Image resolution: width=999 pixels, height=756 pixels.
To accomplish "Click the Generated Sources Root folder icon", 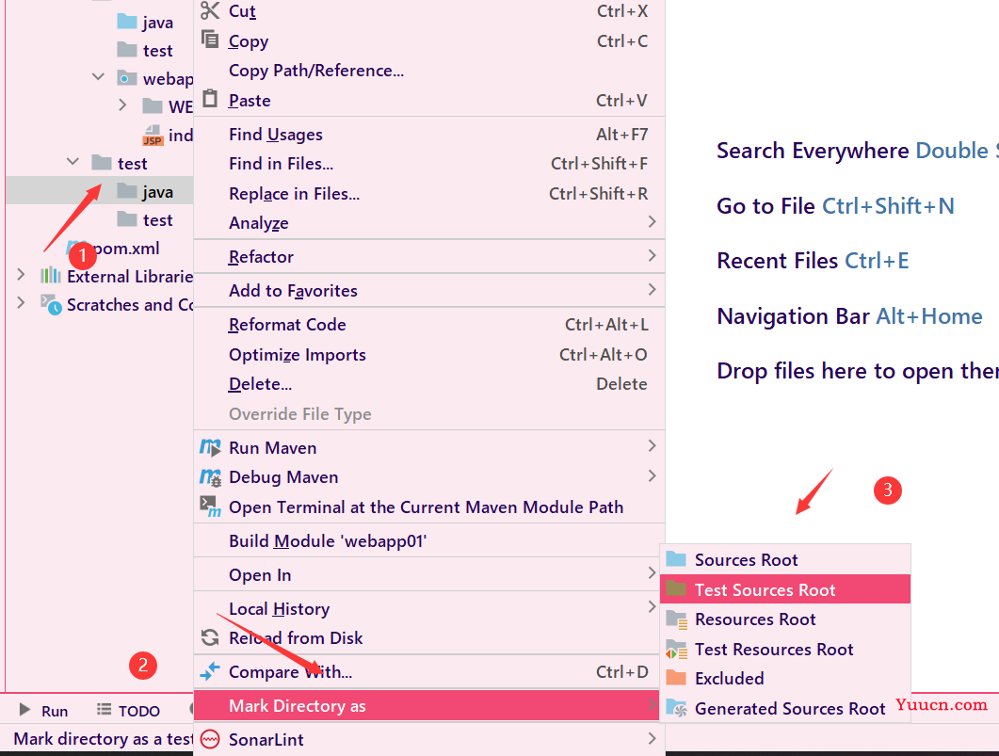I will tap(677, 708).
